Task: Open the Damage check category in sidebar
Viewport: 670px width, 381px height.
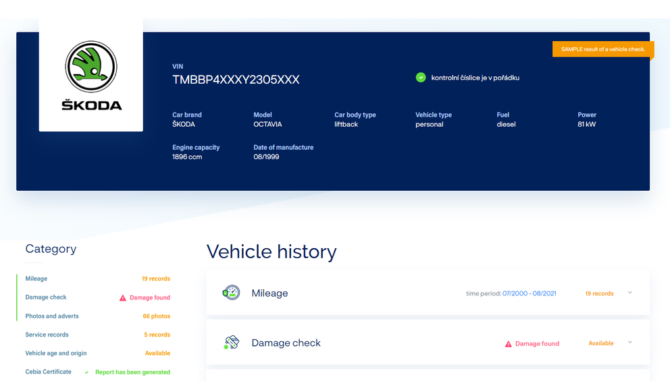Action: point(46,297)
